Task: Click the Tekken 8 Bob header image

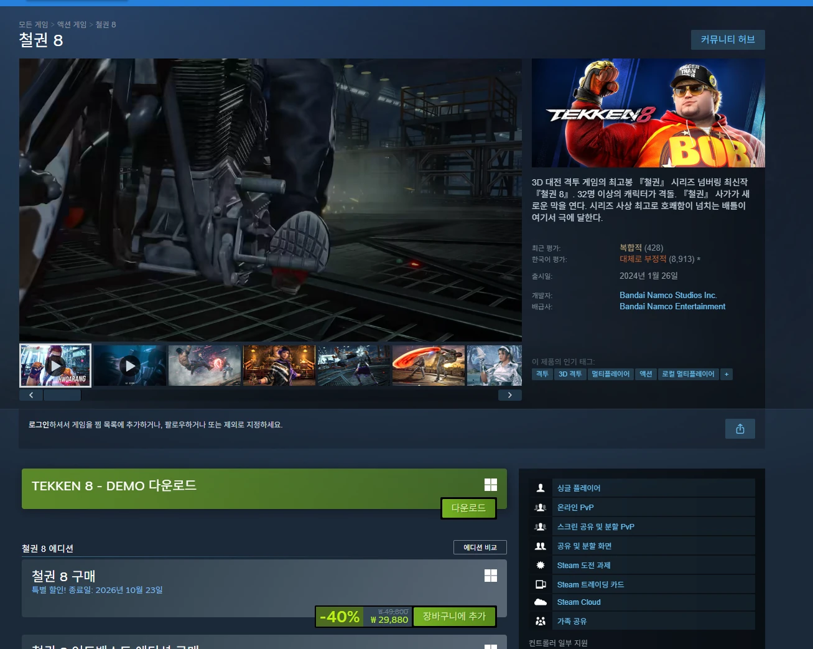Action: coord(648,113)
